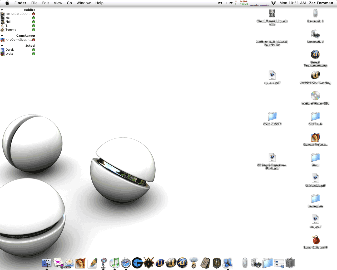Collapse the Buddies group
The width and height of the screenshot is (337, 270).
tap(2, 10)
